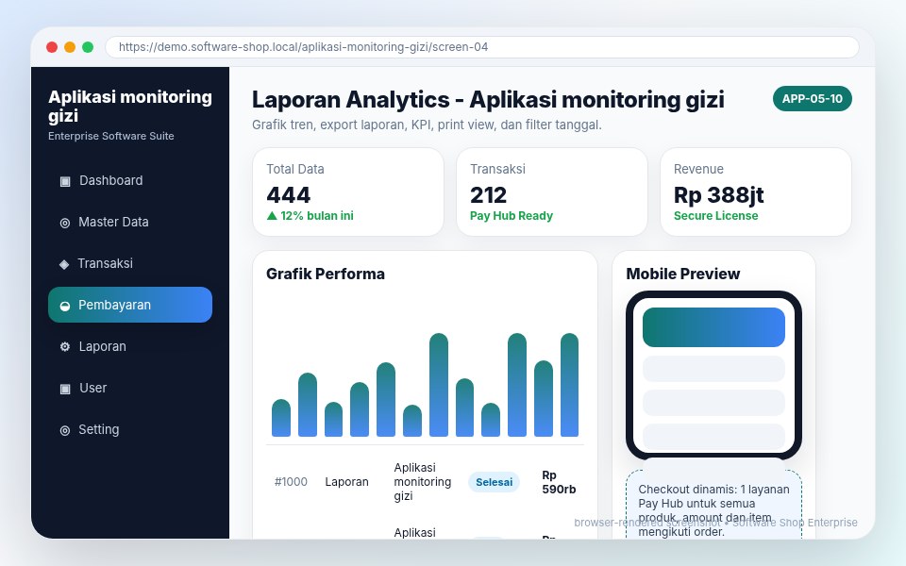
Task: Click the green upward triangle trend icon
Action: (272, 215)
